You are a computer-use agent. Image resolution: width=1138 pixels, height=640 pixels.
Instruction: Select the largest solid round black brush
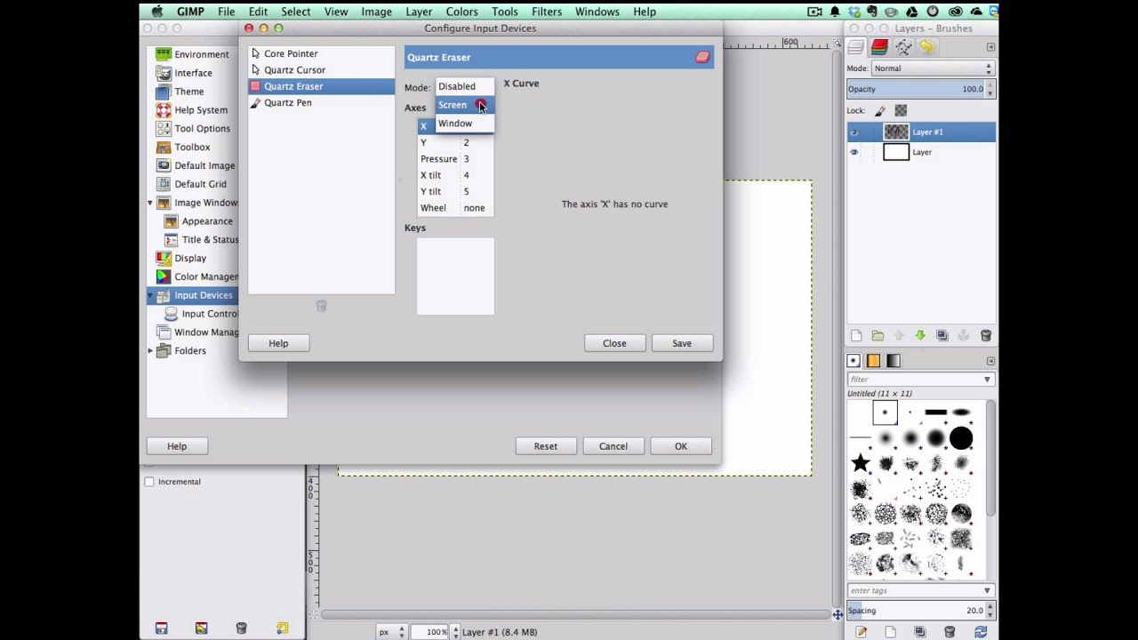(x=961, y=438)
